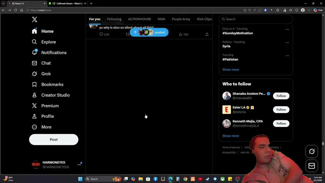Open the #SundayMotivation trend
This screenshot has width=325, height=183.
pyautogui.click(x=238, y=33)
